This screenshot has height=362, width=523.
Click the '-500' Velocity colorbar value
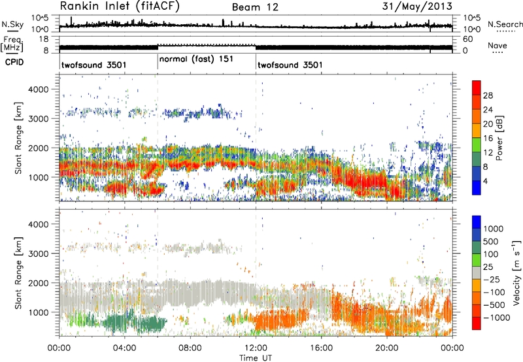click(494, 305)
